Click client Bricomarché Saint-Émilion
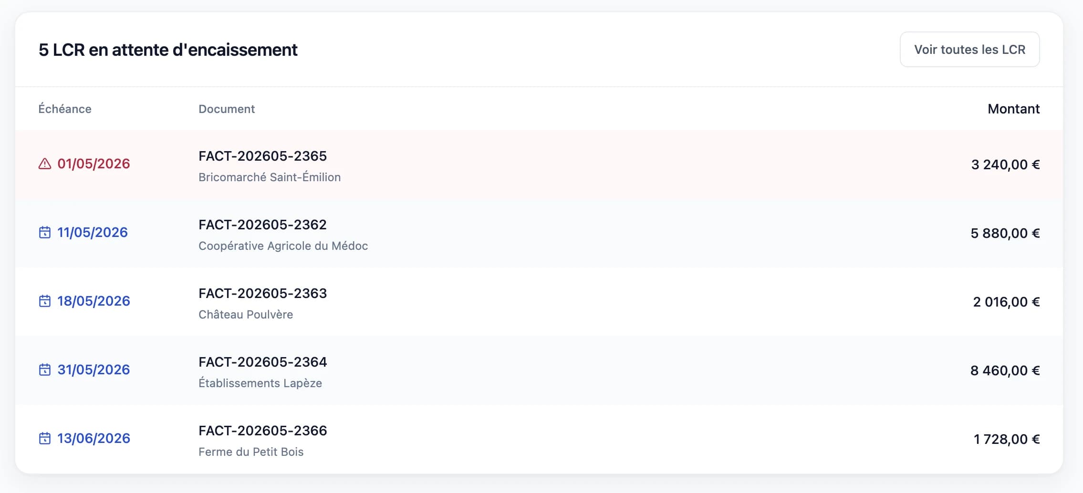Image resolution: width=1083 pixels, height=493 pixels. point(270,177)
